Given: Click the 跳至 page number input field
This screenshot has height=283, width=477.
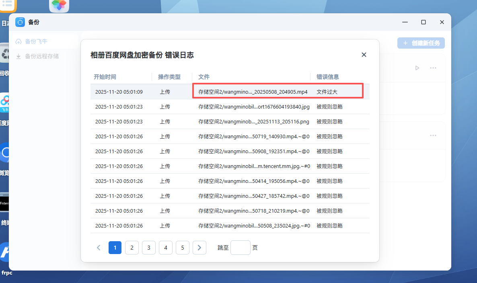Looking at the screenshot, I should coord(240,248).
